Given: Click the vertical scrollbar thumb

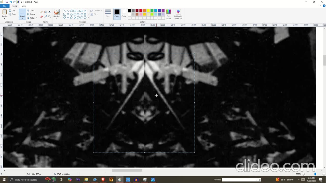Looking at the screenshot, I should pos(324,60).
